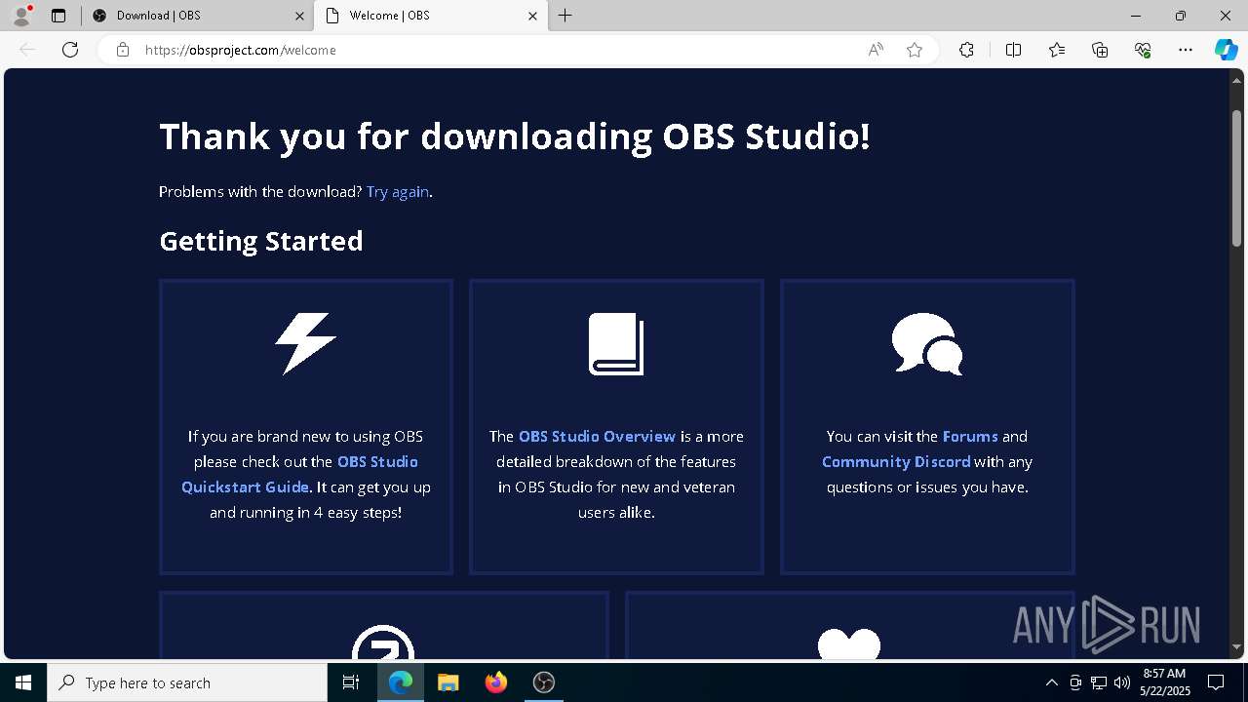Open the notification center
The height and width of the screenshot is (702, 1248).
(x=1216, y=682)
